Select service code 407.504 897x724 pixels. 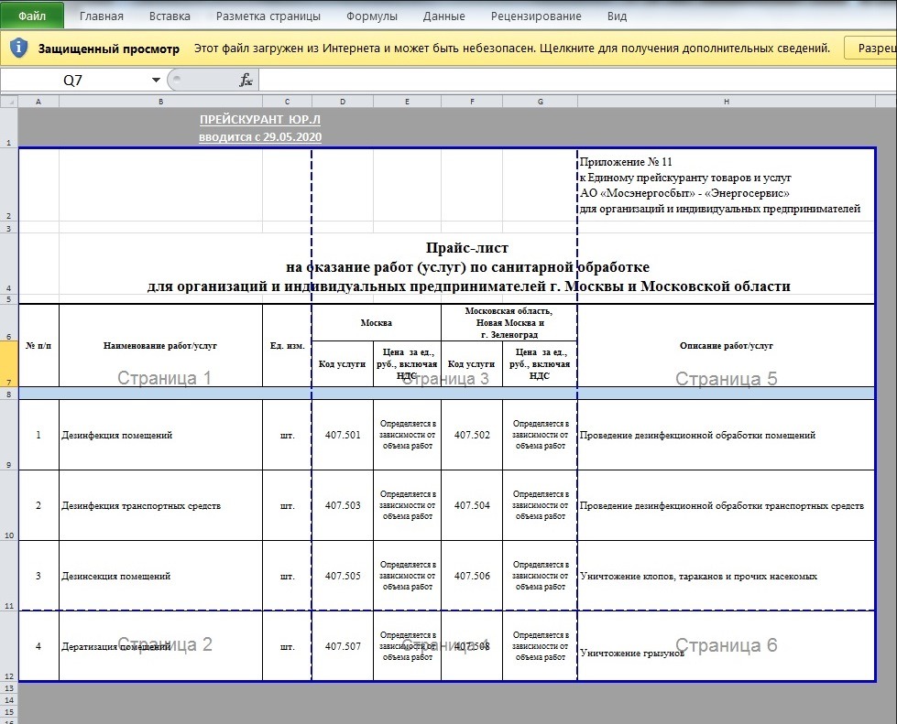click(x=472, y=505)
